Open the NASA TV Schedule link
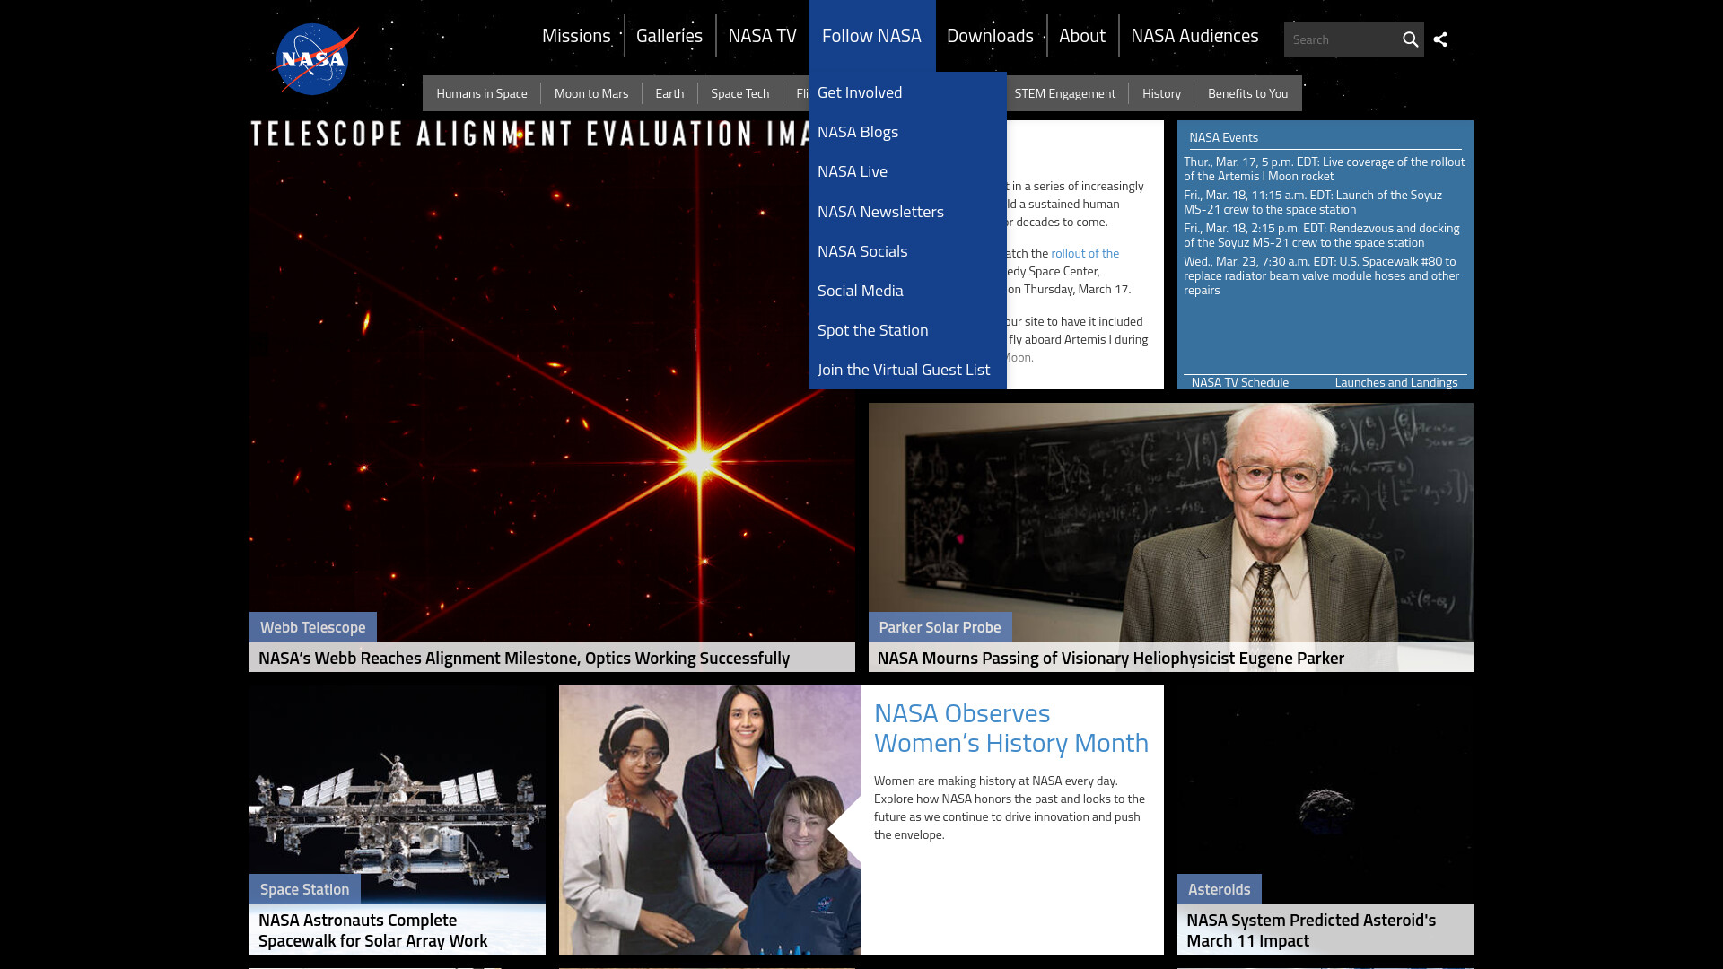 pos(1239,382)
